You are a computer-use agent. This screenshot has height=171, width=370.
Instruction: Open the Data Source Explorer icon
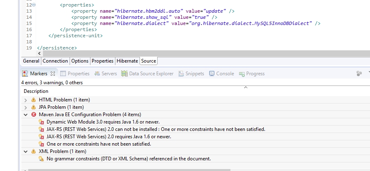coord(124,74)
